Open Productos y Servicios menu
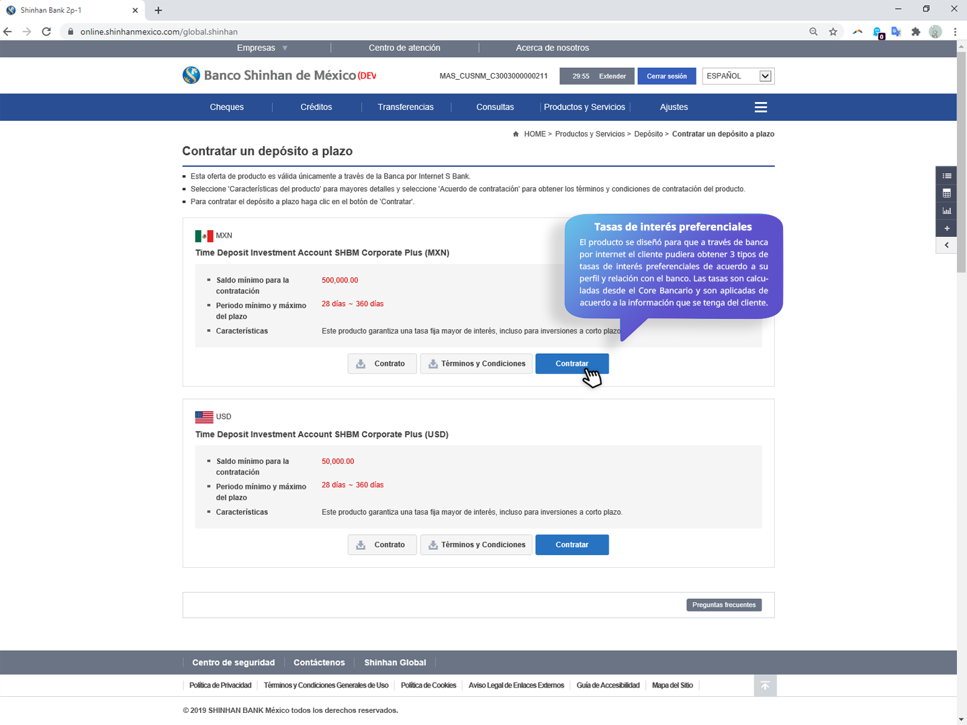967x725 pixels. coord(584,107)
